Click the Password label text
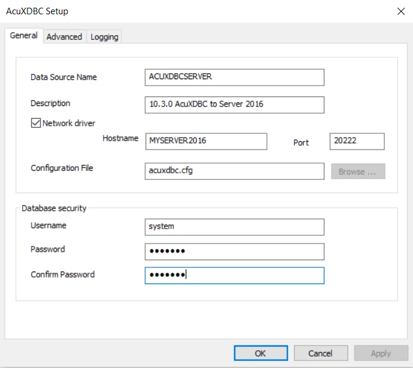The image size is (413, 368). 48,250
